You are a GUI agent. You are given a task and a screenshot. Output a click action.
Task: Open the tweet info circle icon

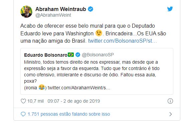tap(170, 101)
